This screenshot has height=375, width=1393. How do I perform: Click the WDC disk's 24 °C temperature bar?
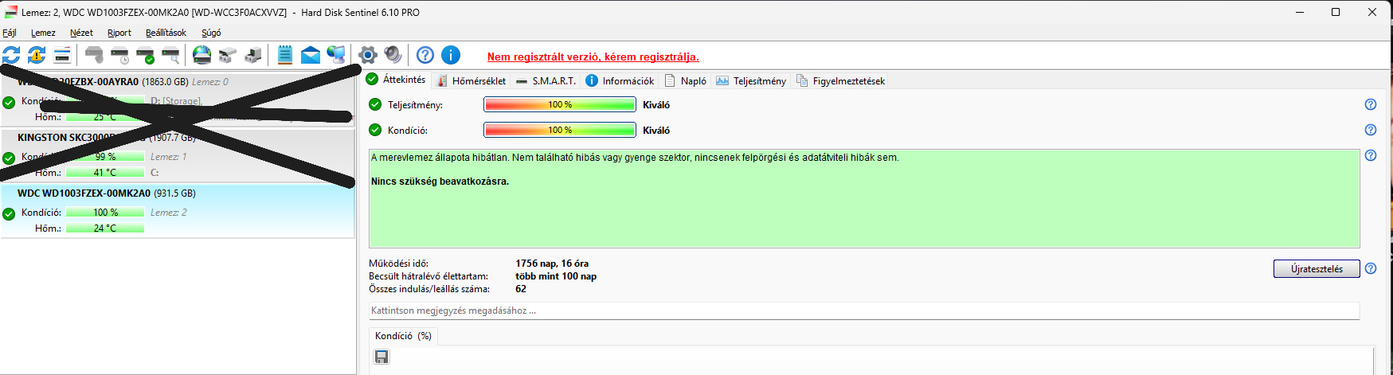105,229
